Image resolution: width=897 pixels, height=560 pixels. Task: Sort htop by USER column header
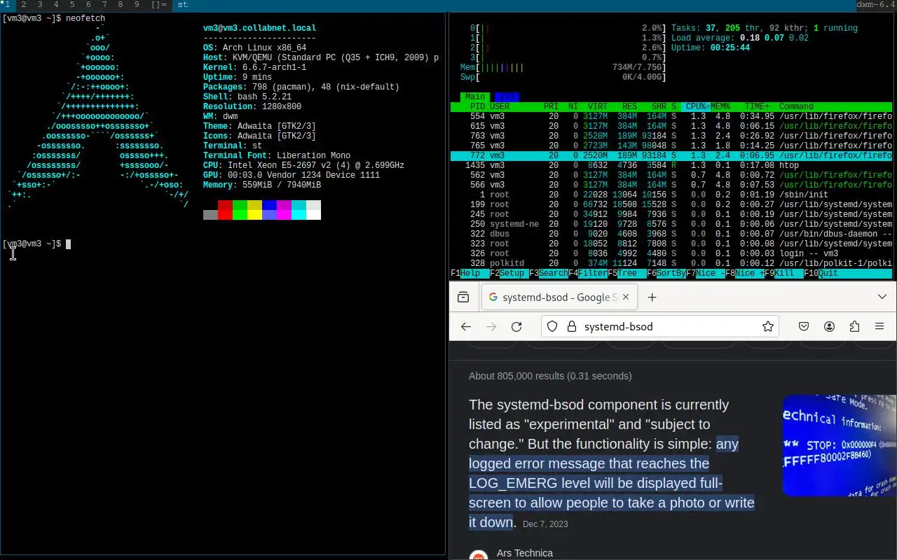[500, 106]
